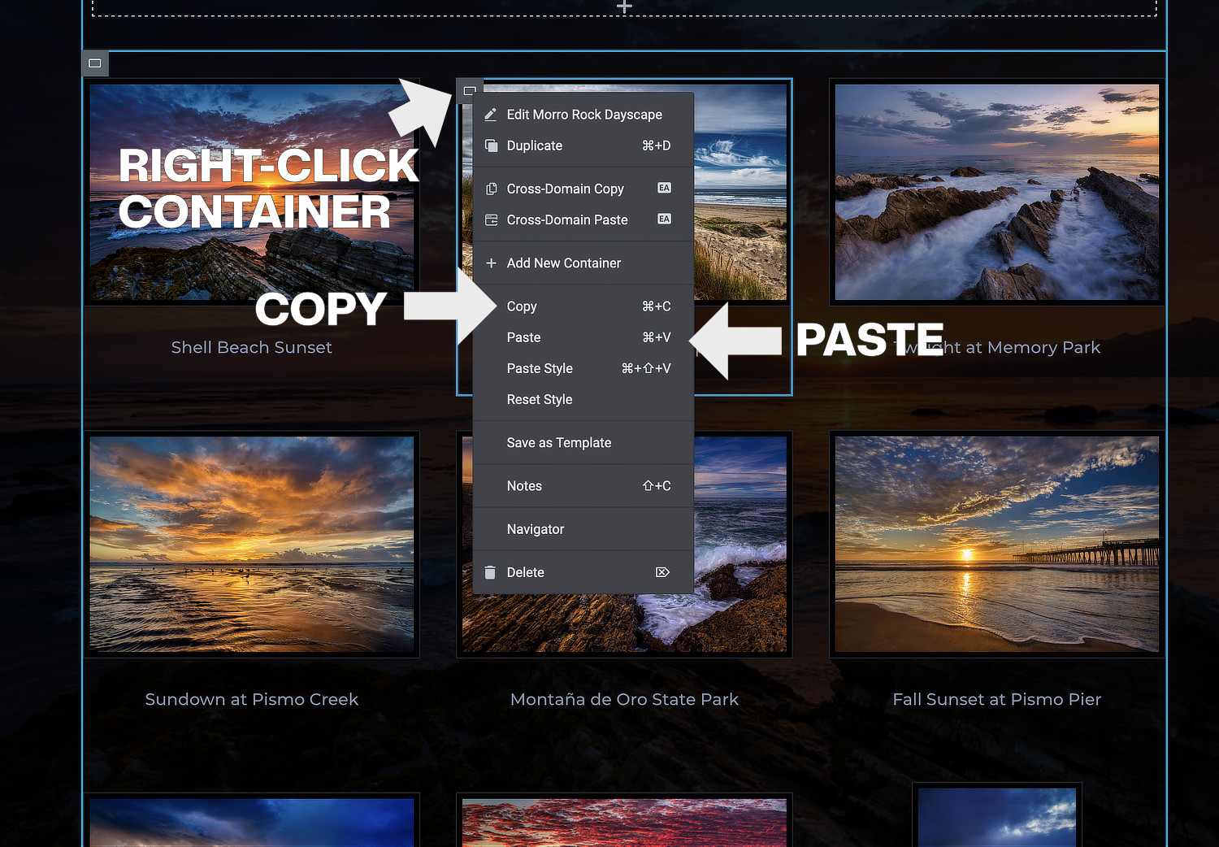Click the plus icon in the dashed section divider
The height and width of the screenshot is (847, 1219).
pos(624,7)
